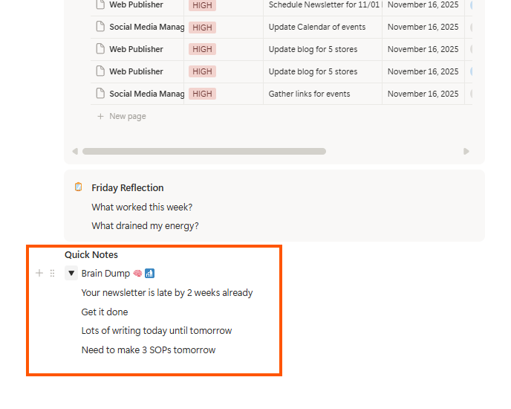
Task: Open the HIGH priority tag for Gather links
Action: coord(202,94)
